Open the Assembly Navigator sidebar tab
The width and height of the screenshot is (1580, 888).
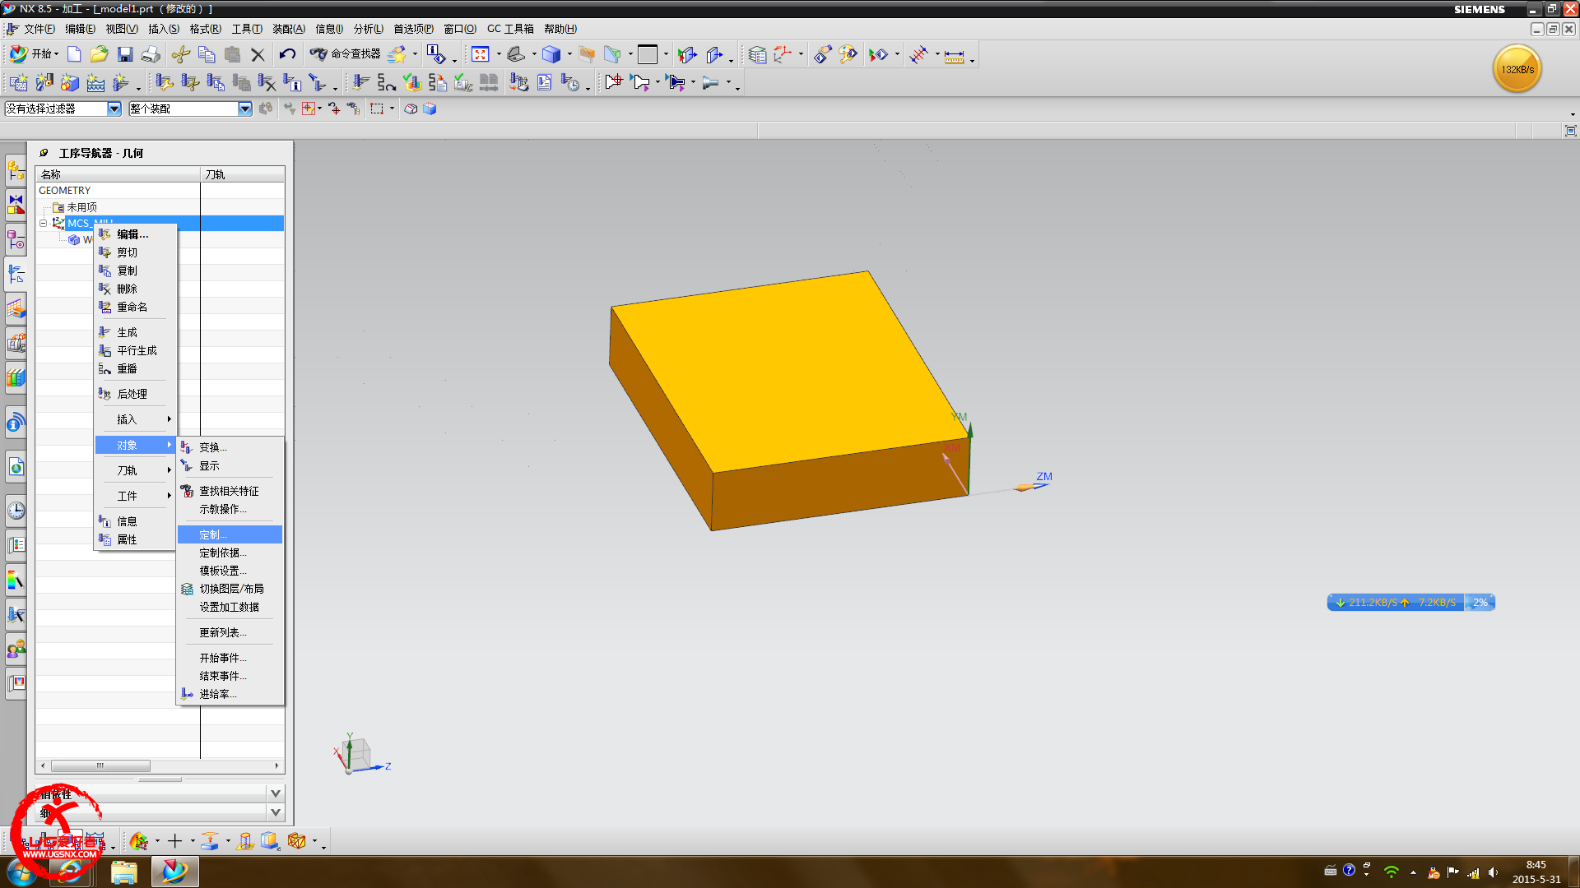tap(16, 171)
